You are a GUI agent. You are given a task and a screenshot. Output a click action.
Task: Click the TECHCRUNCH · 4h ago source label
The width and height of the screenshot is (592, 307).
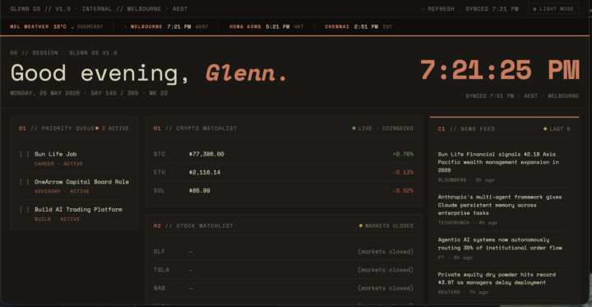pyautogui.click(x=467, y=223)
